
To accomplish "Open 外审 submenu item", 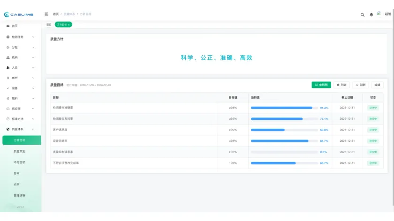I will [x=16, y=173].
